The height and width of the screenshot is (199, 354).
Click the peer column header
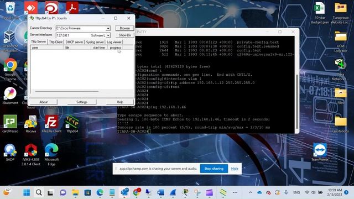tap(46, 48)
